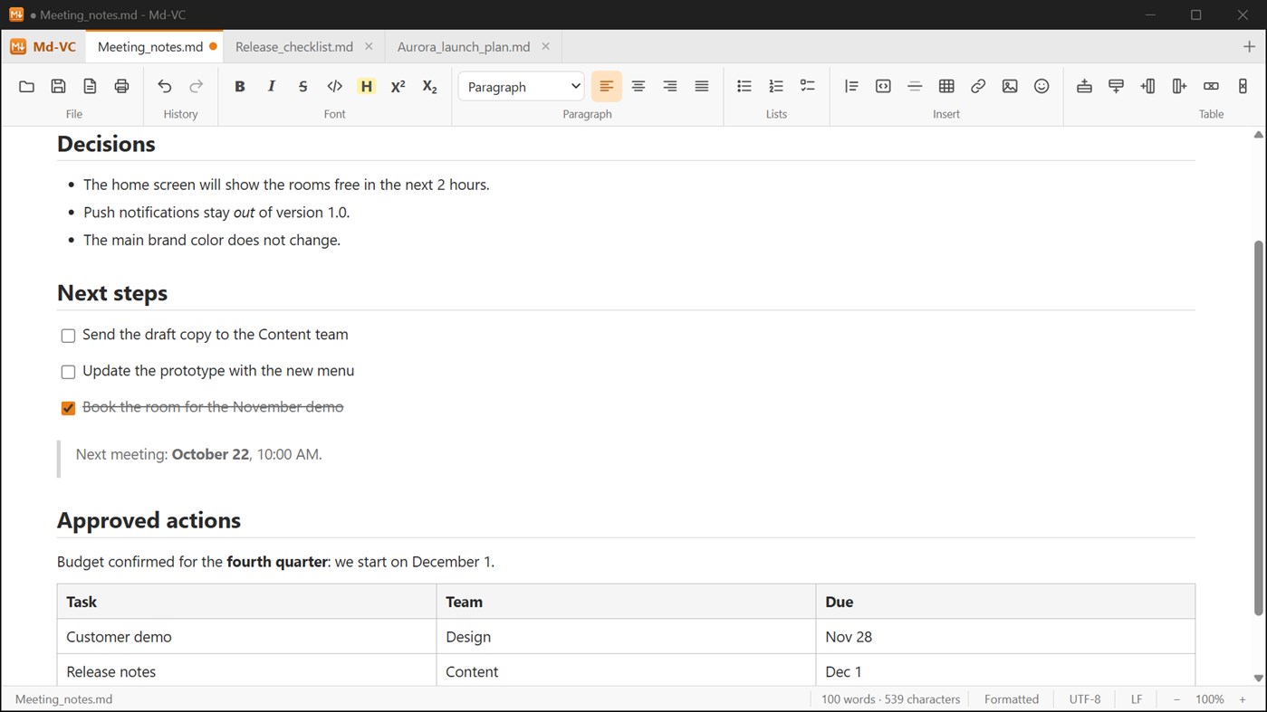Apply superscript formatting

398,86
